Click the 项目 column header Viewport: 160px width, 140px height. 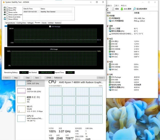point(109,13)
